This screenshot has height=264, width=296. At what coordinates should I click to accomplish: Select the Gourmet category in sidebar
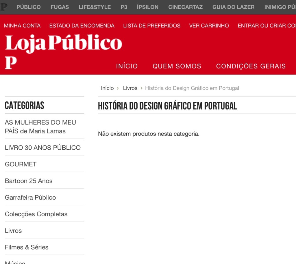[x=21, y=164]
